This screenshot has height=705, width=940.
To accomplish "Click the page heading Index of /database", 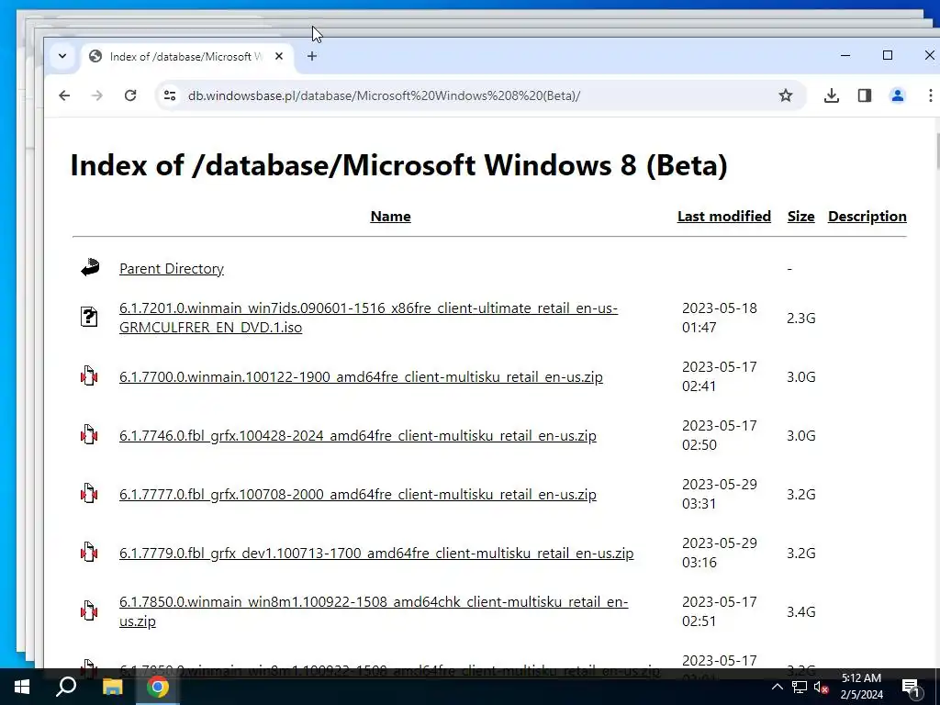I will [398, 165].
